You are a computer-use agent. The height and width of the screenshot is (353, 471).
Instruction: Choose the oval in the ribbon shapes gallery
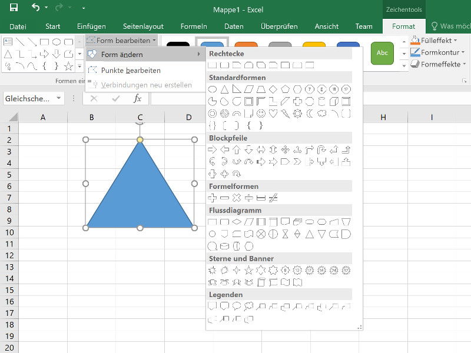coord(57,42)
